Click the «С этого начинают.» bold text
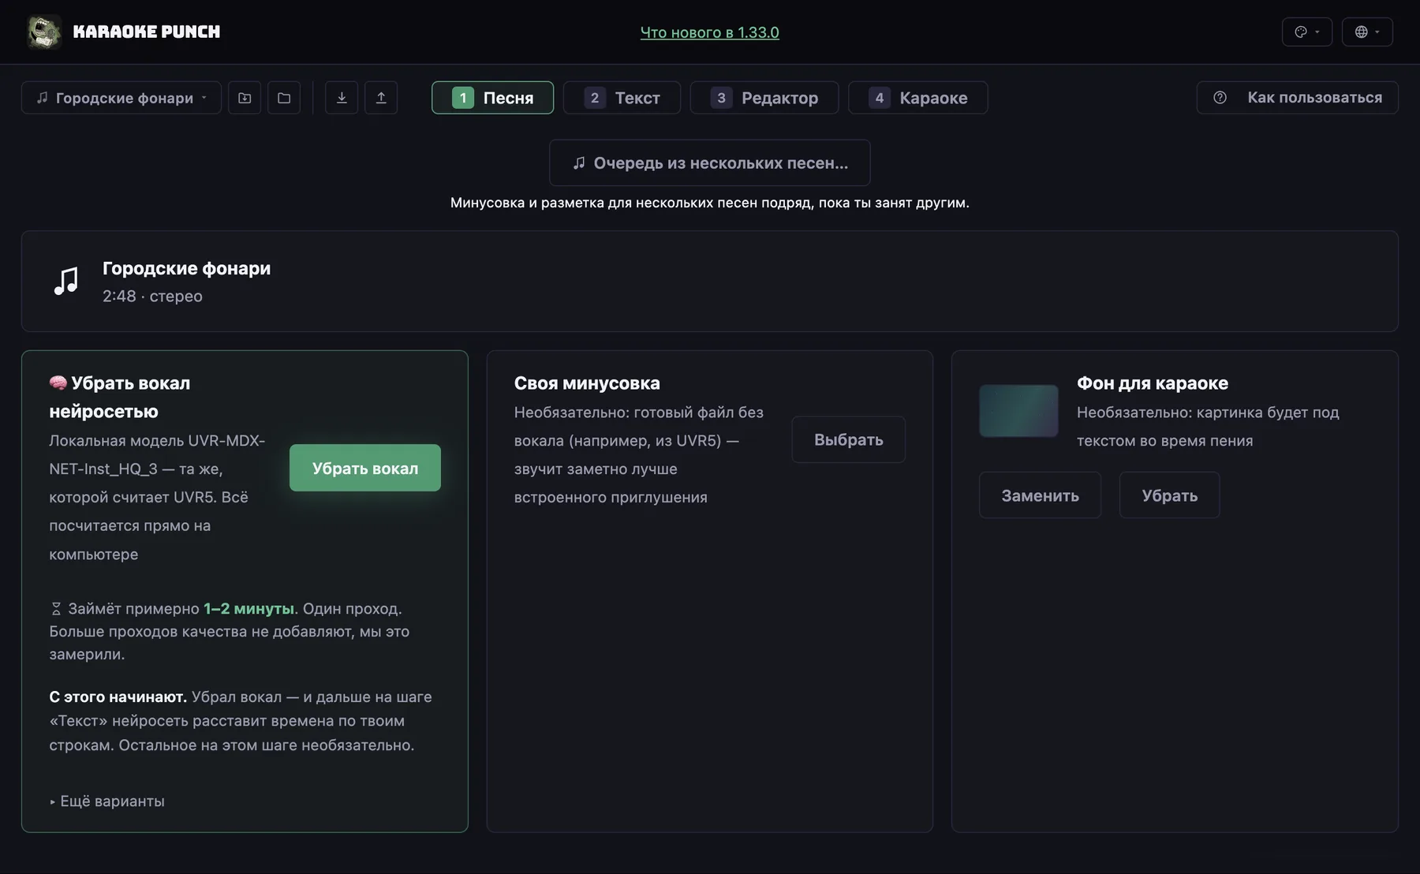The width and height of the screenshot is (1420, 874). [x=118, y=697]
